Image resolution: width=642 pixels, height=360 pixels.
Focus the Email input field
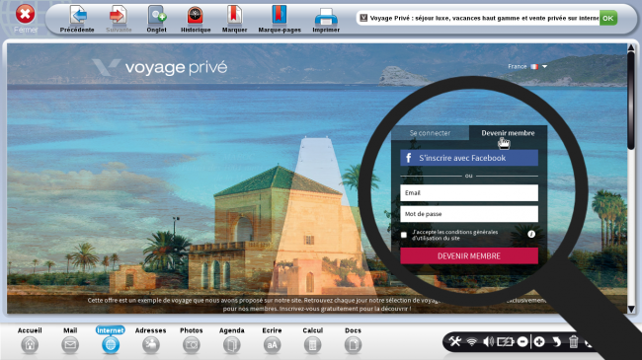pyautogui.click(x=469, y=192)
